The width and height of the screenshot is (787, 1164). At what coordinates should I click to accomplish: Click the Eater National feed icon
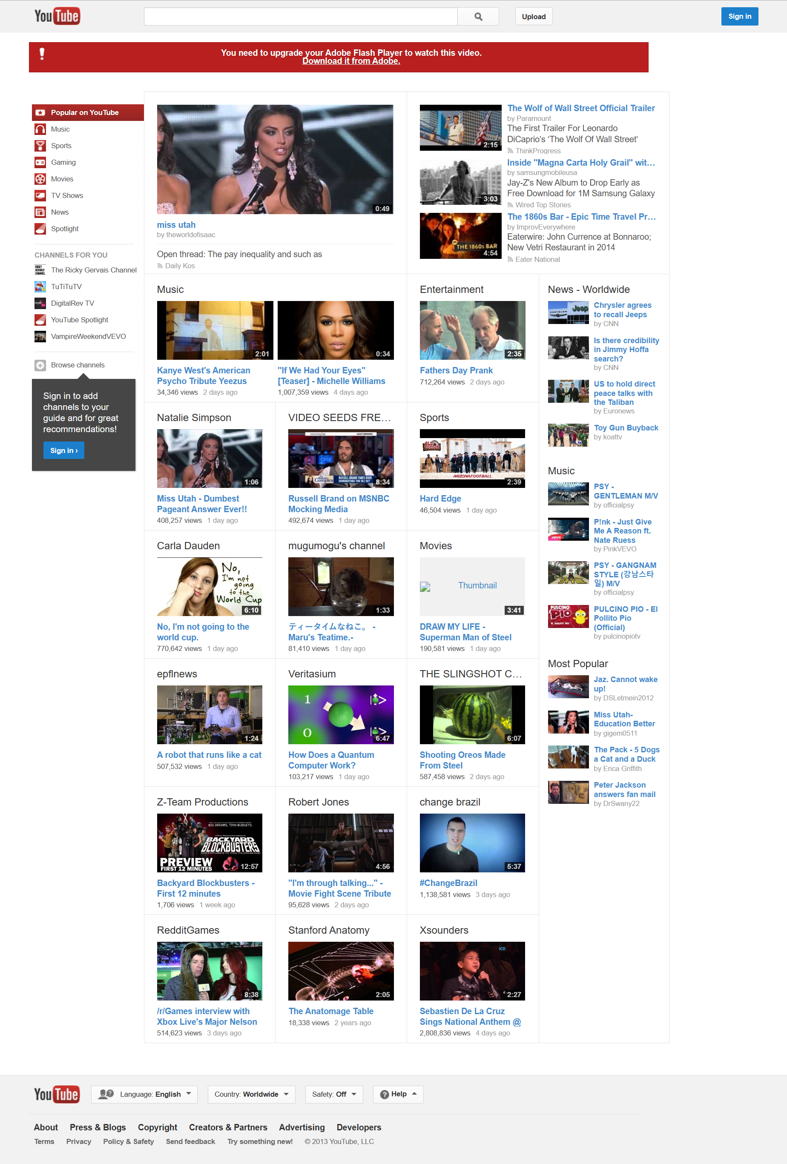point(510,259)
